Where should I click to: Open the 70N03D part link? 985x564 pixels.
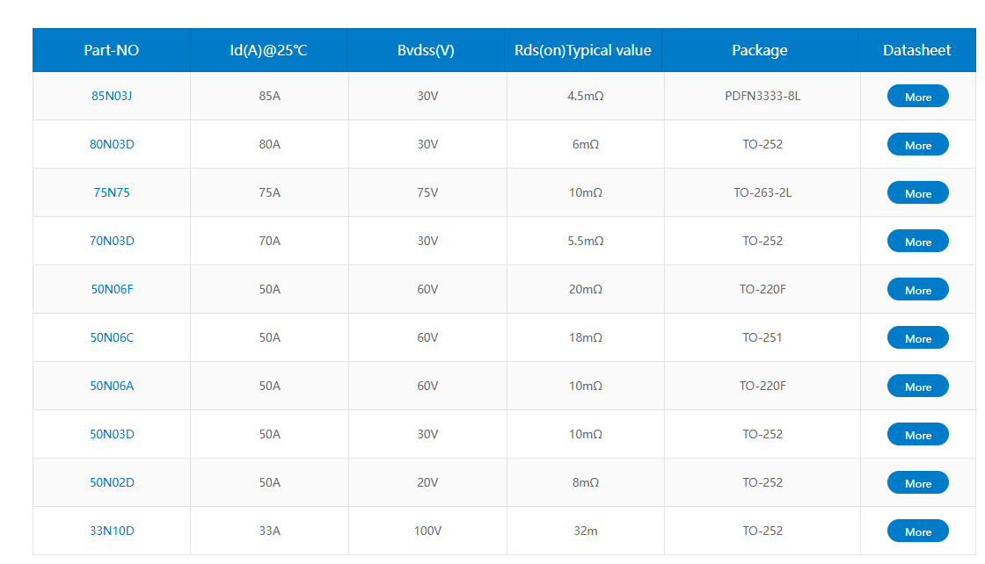pos(112,241)
